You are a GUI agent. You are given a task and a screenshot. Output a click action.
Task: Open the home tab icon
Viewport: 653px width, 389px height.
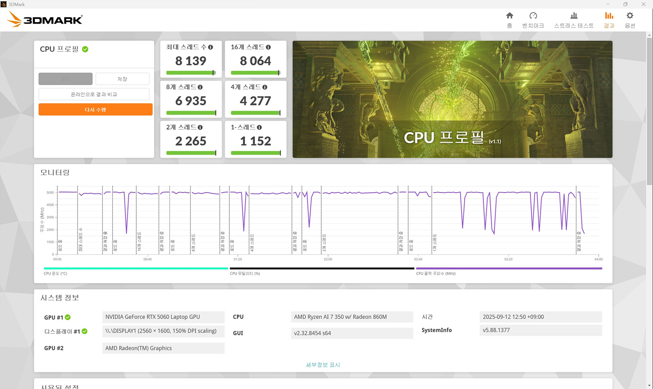(x=509, y=15)
